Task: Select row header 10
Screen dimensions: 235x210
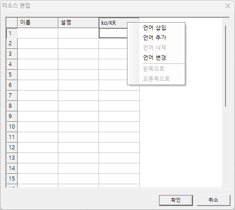Action: 12,127
